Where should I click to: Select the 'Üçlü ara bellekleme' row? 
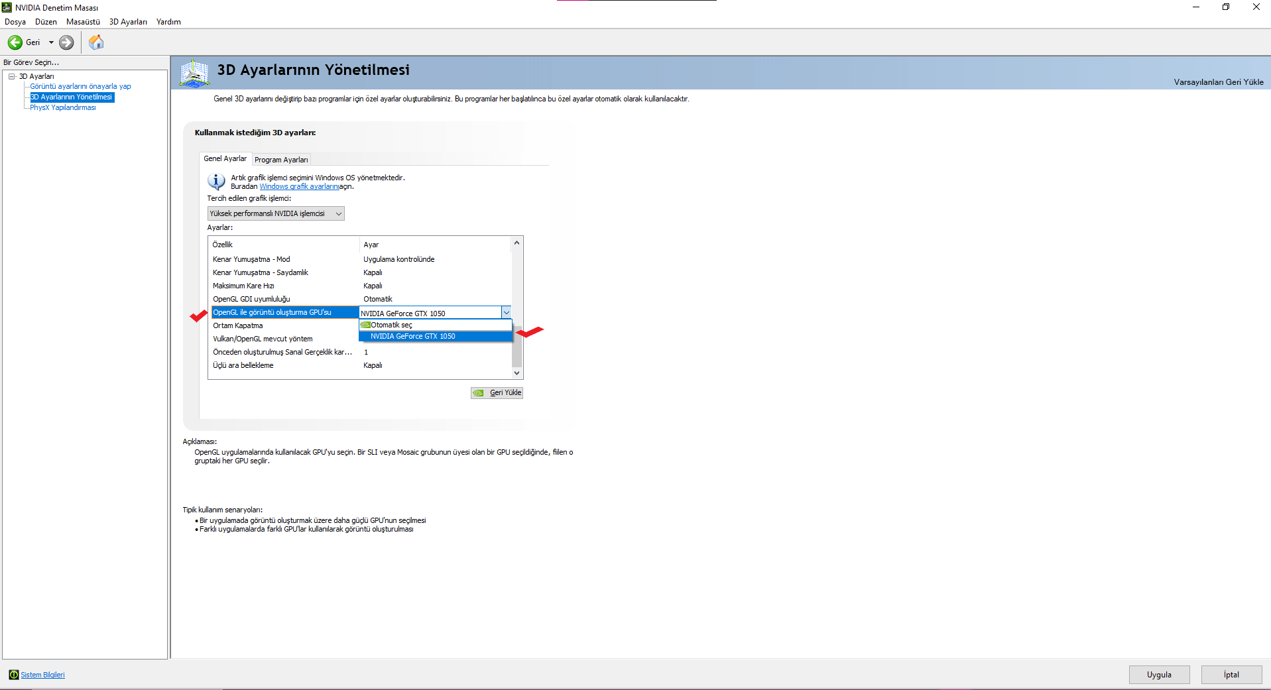pos(360,365)
